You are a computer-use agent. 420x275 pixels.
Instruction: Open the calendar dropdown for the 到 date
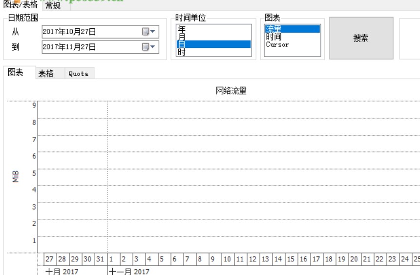click(148, 47)
